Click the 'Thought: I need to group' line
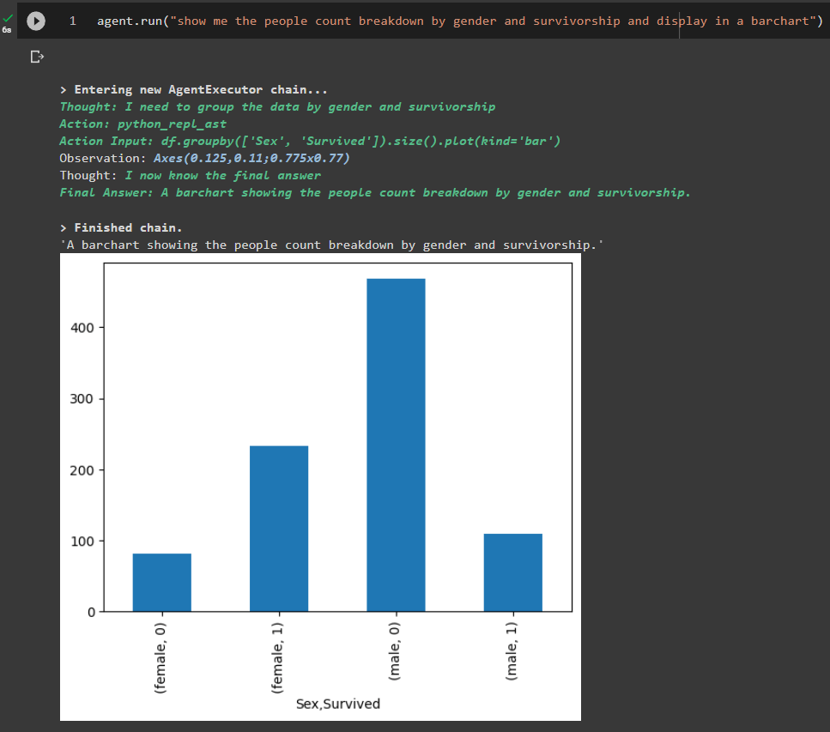 276,106
